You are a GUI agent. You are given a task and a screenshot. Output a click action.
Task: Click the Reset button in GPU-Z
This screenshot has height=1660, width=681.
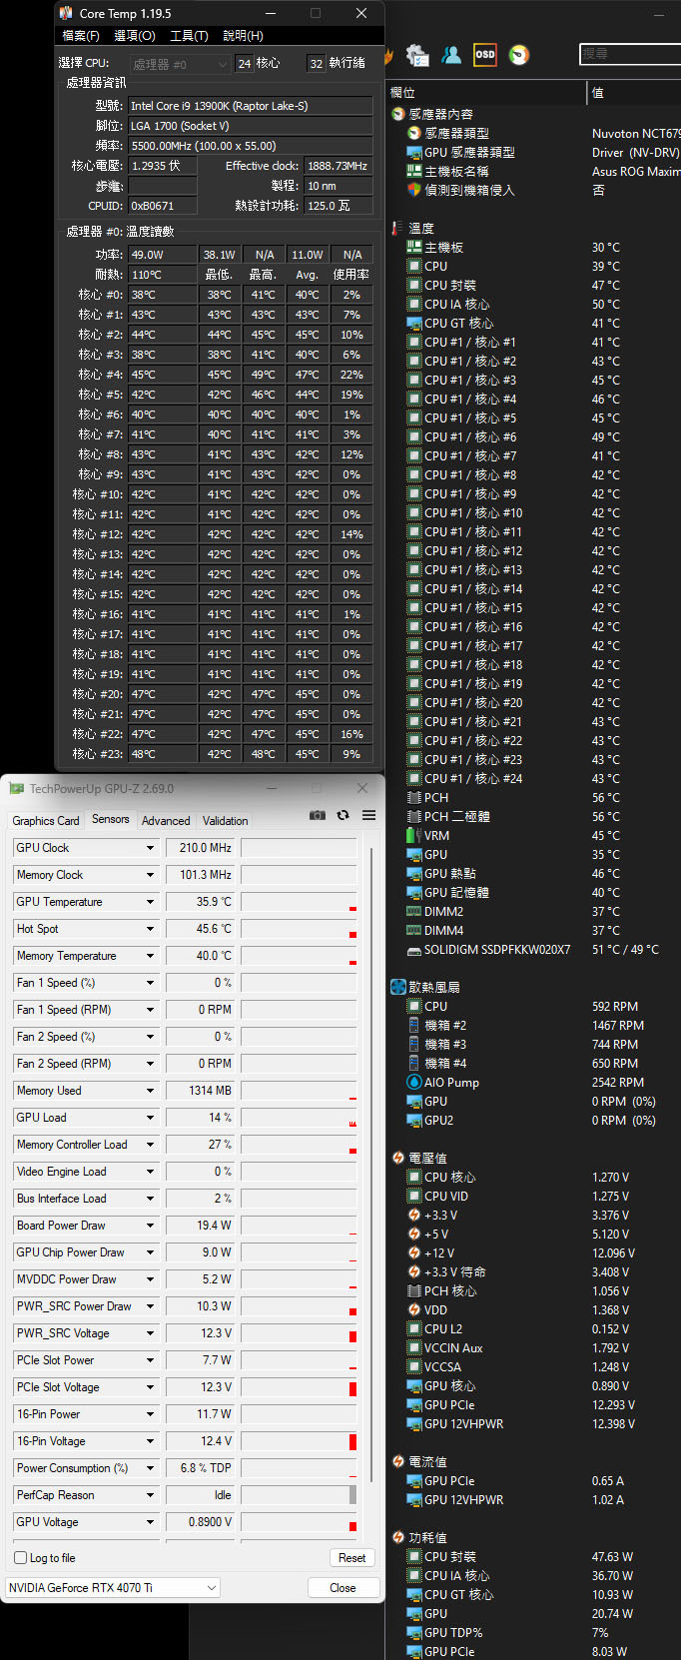(x=351, y=1557)
